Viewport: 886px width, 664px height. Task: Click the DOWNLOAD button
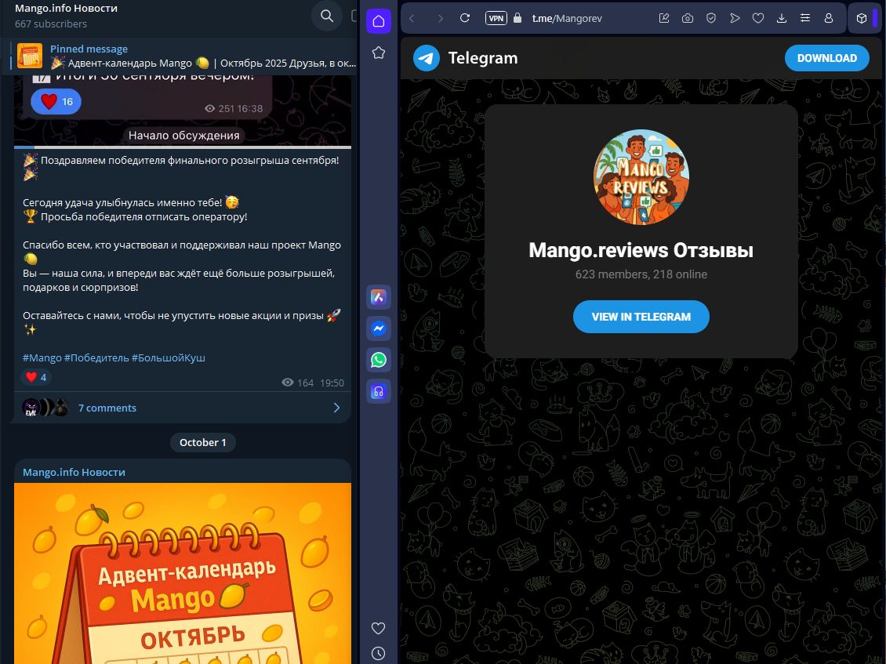click(x=826, y=58)
